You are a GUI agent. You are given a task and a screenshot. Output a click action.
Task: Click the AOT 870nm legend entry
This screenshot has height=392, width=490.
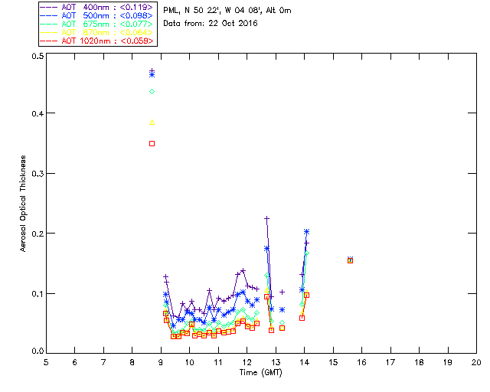click(x=97, y=32)
